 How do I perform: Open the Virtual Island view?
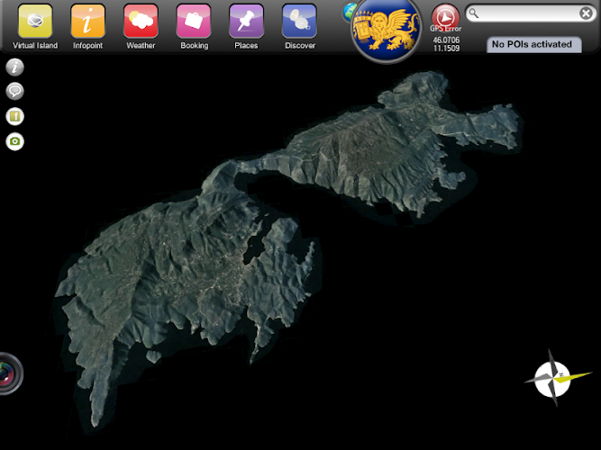coord(35,21)
